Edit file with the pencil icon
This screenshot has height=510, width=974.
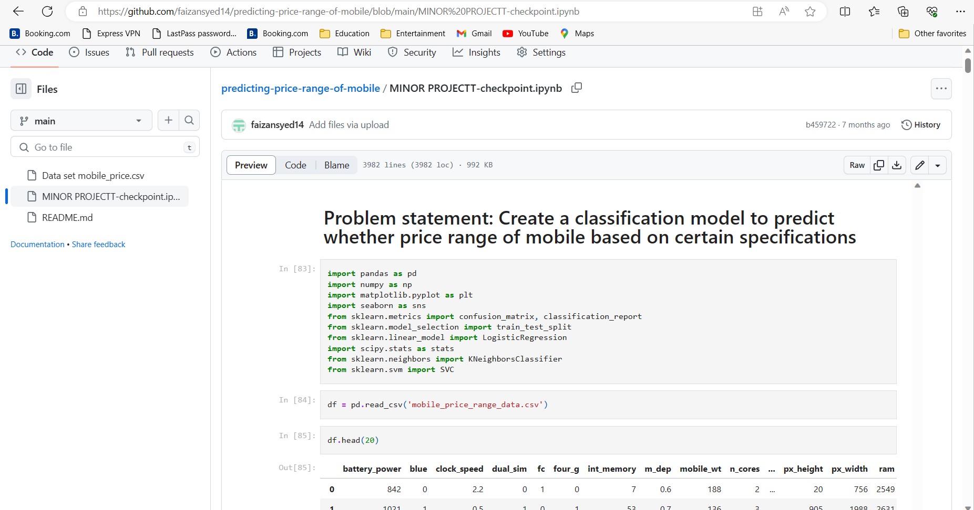click(x=919, y=165)
